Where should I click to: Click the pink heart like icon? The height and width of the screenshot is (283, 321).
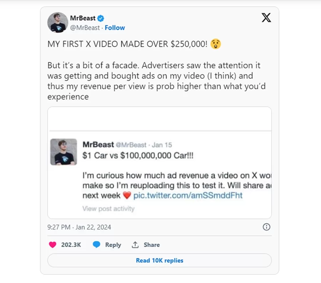tap(52, 245)
